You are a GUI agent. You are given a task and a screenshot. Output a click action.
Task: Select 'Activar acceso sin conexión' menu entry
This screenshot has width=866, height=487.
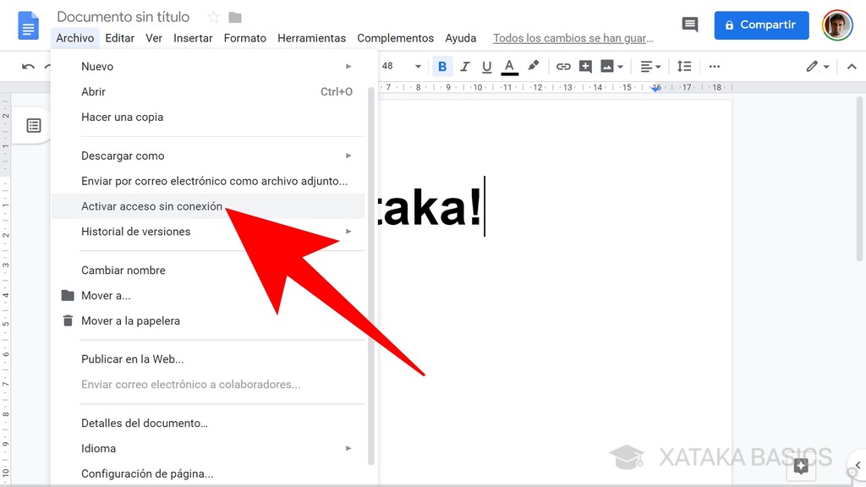point(152,206)
